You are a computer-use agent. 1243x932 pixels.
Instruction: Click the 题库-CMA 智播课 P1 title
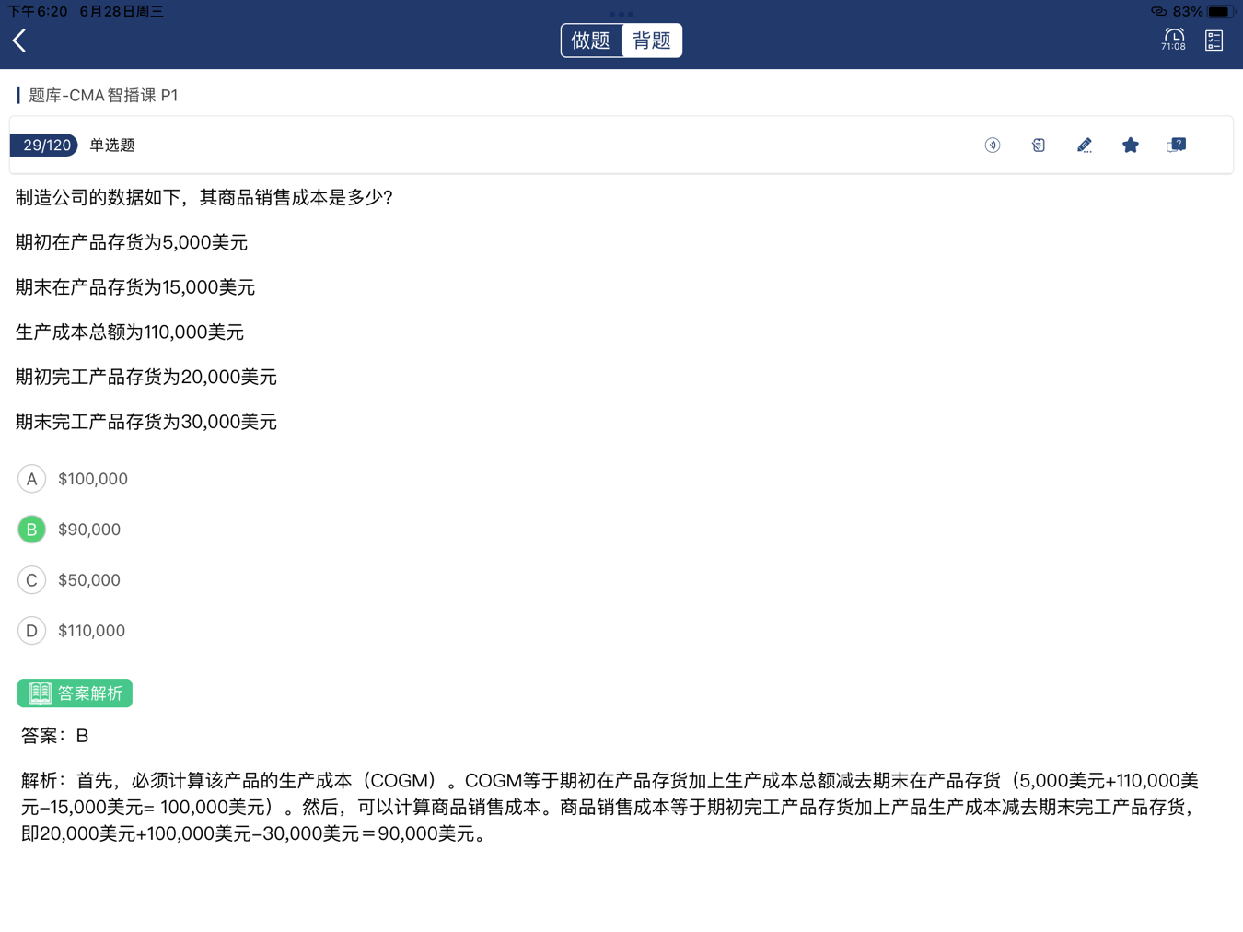click(x=103, y=96)
